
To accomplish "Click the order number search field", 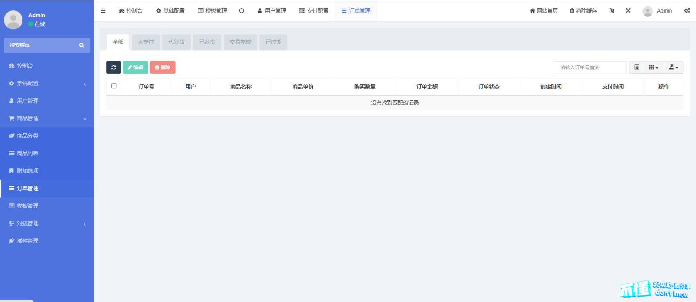I will pyautogui.click(x=590, y=67).
